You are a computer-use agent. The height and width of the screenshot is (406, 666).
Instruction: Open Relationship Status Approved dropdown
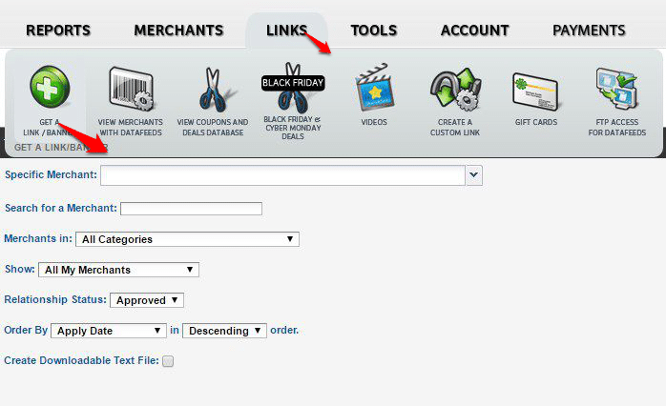coord(147,300)
